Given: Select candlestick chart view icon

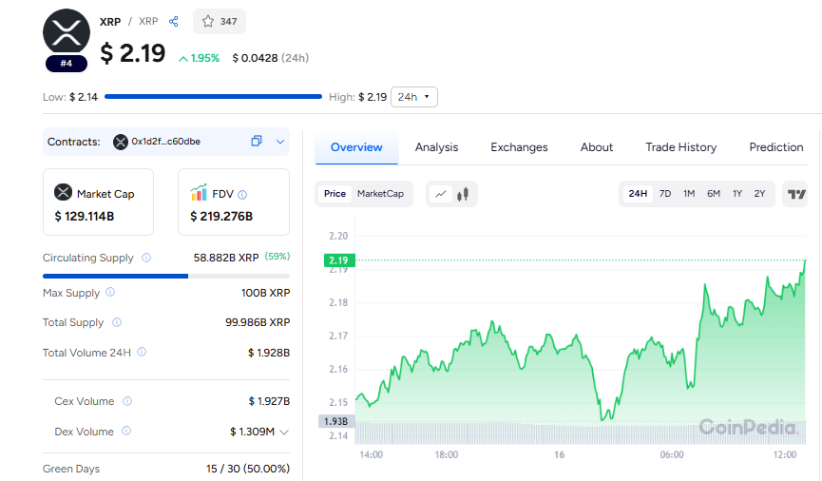Looking at the screenshot, I should (463, 194).
